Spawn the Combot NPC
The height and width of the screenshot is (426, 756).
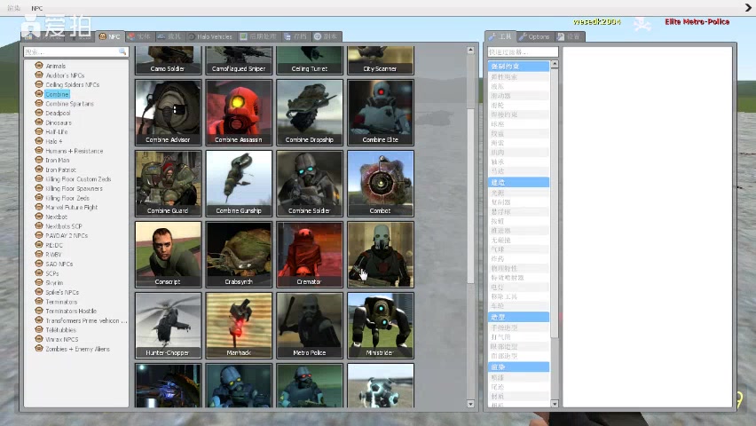[381, 184]
